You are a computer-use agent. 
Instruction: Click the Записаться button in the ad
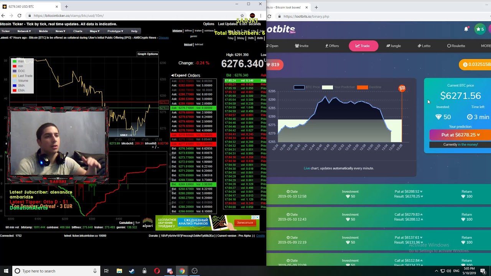pos(245,223)
